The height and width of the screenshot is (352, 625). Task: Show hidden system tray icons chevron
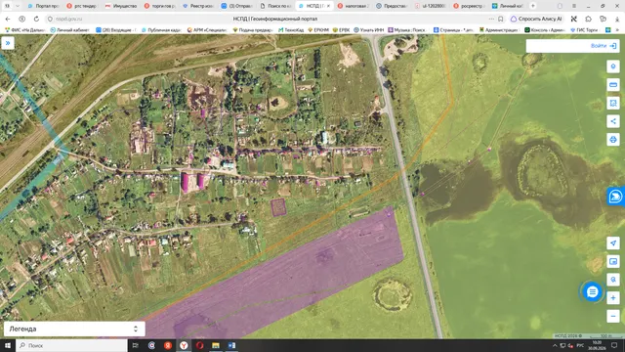555,345
